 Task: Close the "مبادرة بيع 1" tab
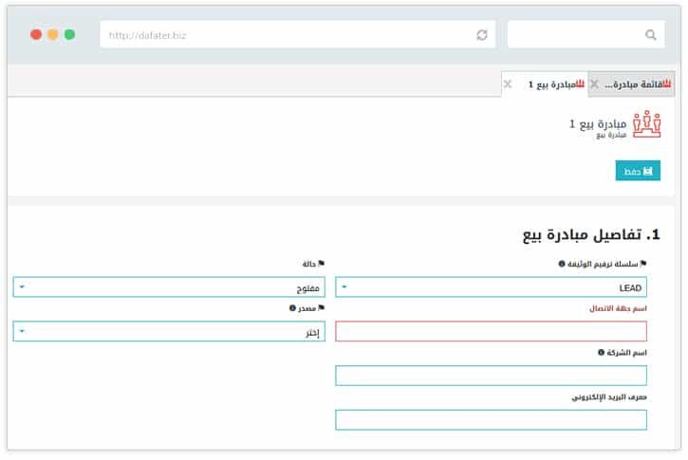coord(508,84)
